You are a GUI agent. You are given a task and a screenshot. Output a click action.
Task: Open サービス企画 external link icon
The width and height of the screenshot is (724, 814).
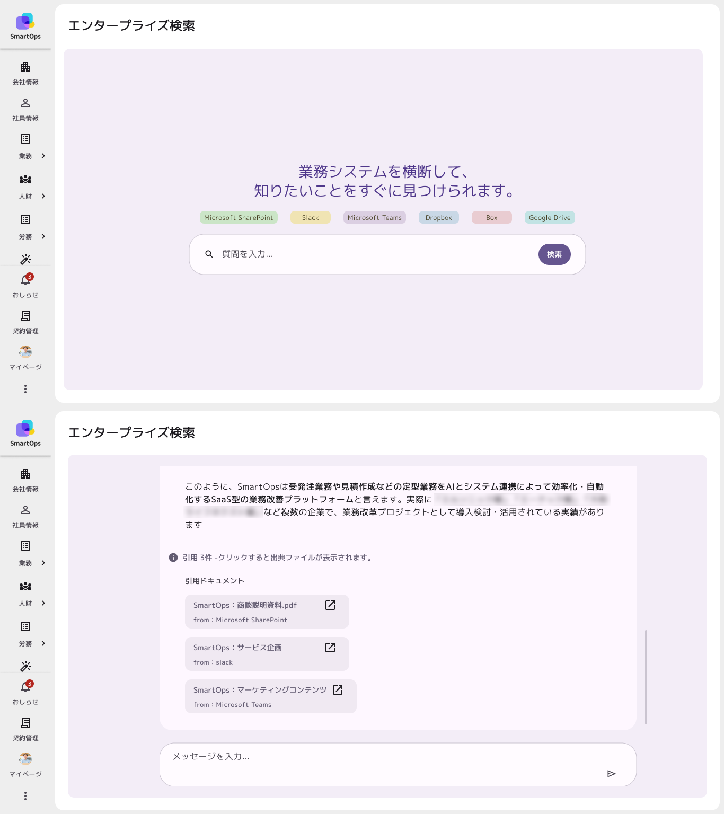(x=330, y=648)
